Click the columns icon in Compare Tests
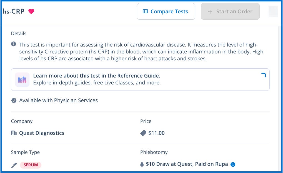 145,12
